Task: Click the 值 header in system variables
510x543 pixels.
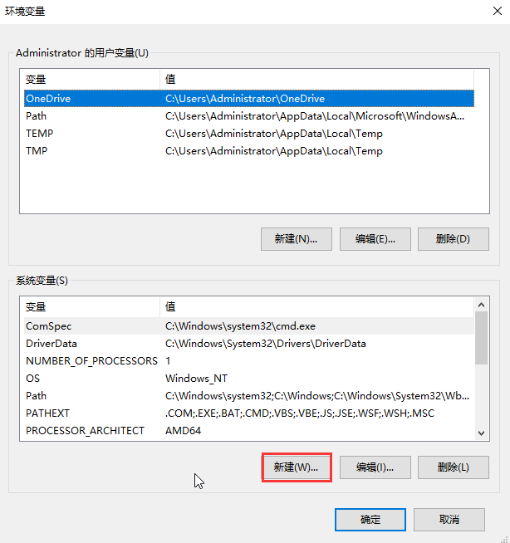Action: pyautogui.click(x=316, y=307)
